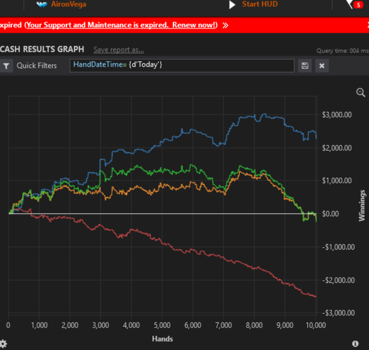Image resolution: width=369 pixels, height=350 pixels.
Task: Click the Start HUD play icon
Action: click(x=232, y=4)
